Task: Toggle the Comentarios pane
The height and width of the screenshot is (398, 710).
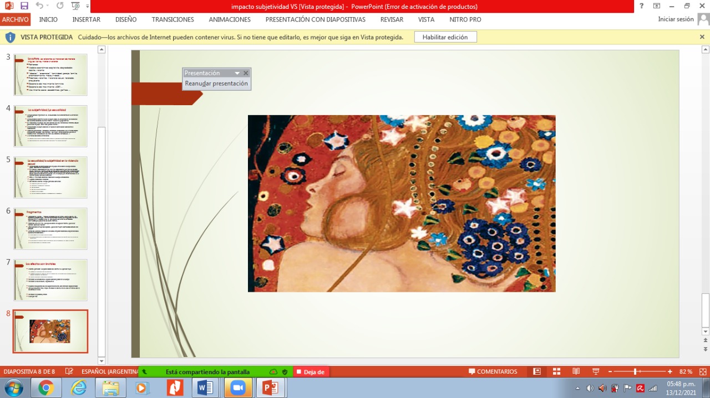Action: [493, 371]
